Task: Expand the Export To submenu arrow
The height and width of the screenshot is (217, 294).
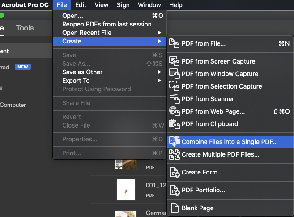Action: [x=159, y=81]
